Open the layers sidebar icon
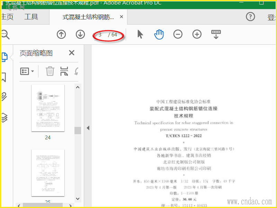The image size is (277, 208). click(x=5, y=118)
